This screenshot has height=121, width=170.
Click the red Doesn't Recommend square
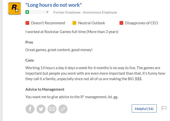point(27,23)
